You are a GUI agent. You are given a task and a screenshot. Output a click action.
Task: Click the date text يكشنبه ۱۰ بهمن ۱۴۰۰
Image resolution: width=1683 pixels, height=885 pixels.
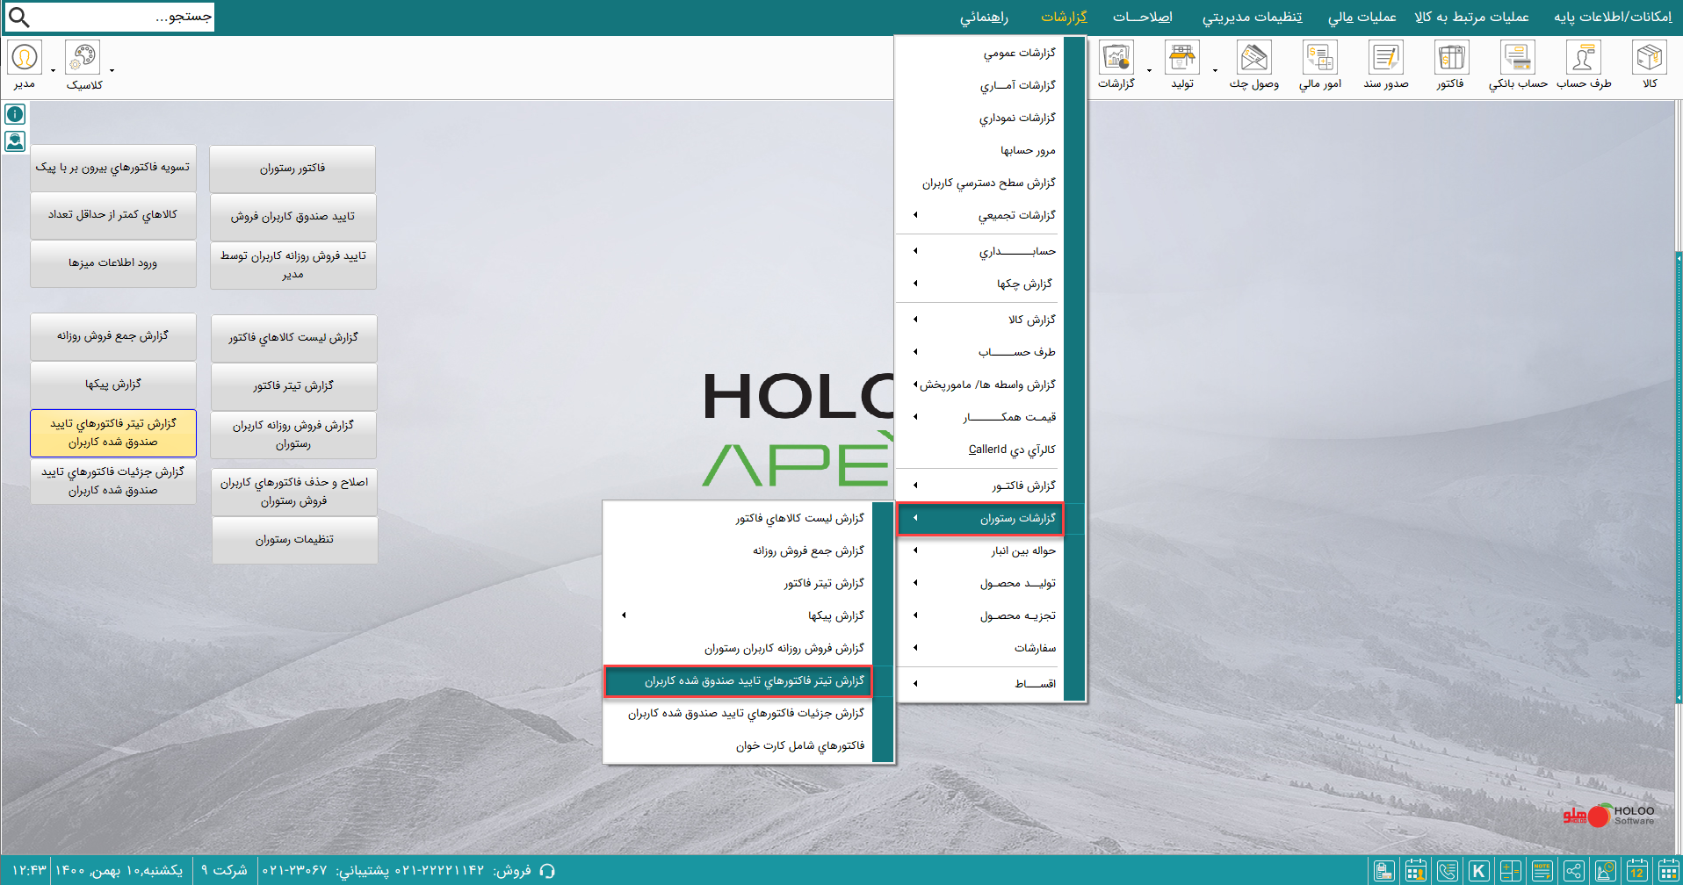click(119, 870)
